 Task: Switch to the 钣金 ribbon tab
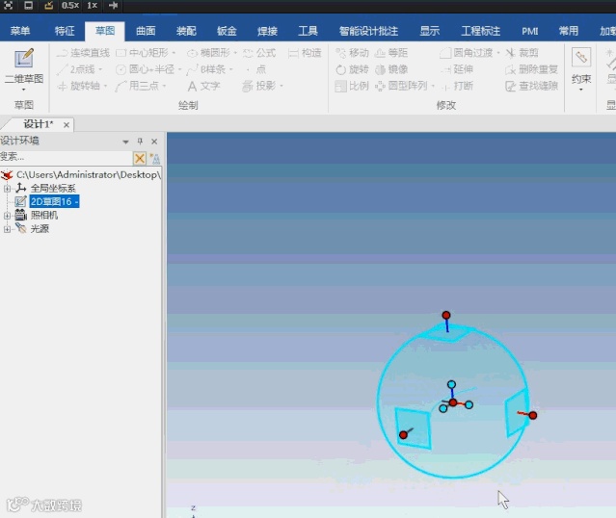227,31
